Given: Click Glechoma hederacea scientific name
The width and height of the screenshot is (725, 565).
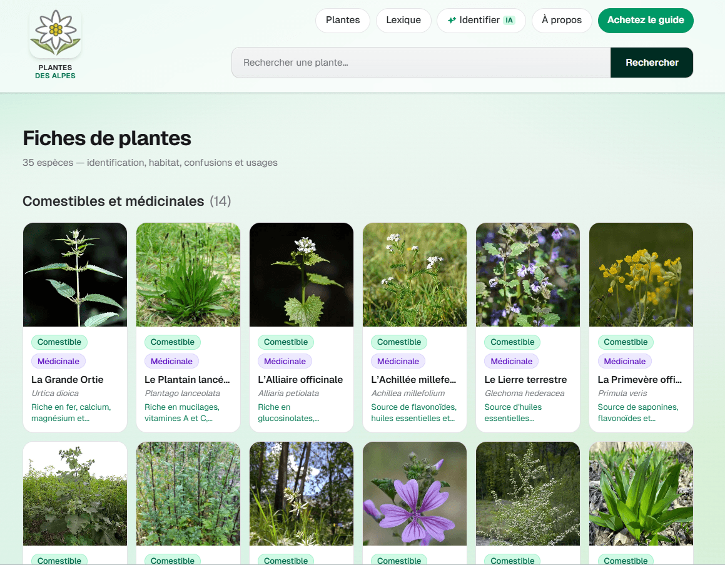Looking at the screenshot, I should pyautogui.click(x=524, y=394).
